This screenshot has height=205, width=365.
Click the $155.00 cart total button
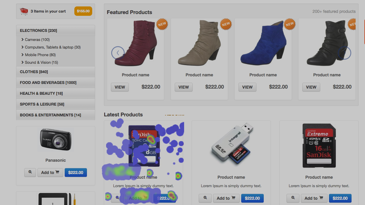[83, 11]
